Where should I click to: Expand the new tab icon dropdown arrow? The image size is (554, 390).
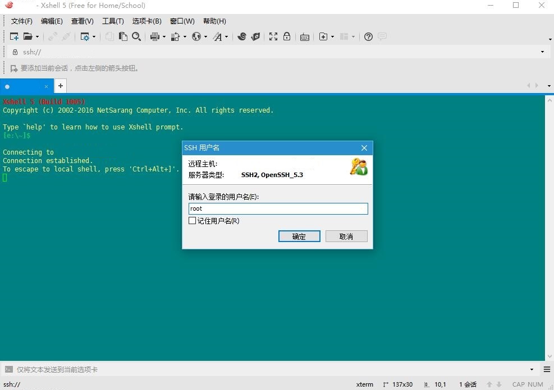coord(332,36)
